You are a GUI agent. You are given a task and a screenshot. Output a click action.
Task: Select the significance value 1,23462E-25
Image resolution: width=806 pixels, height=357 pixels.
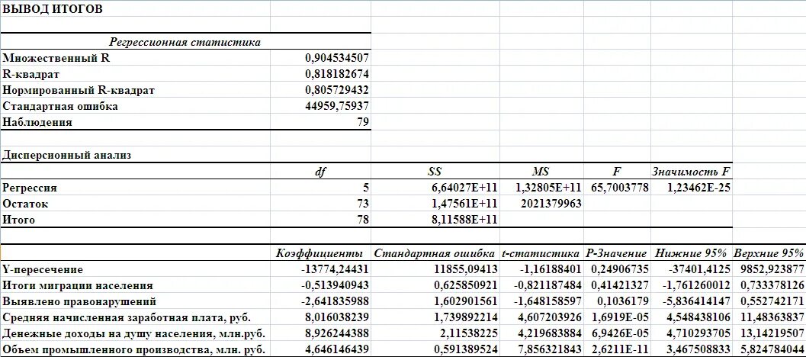[699, 188]
